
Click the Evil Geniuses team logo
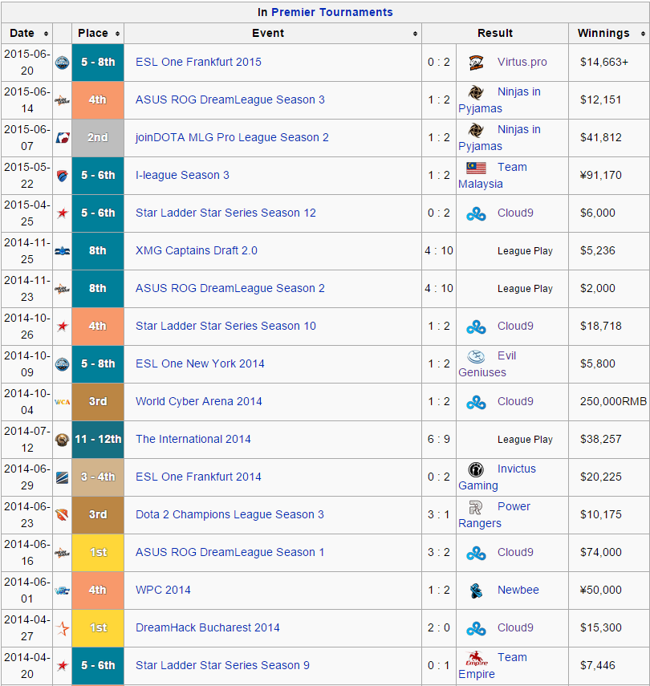coord(476,356)
